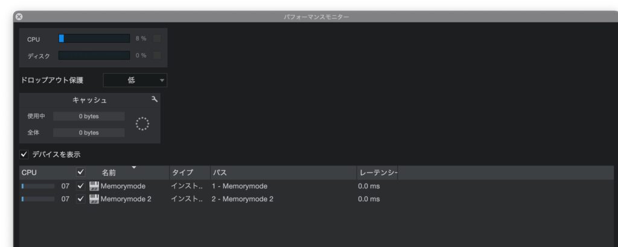The height and width of the screenshot is (247, 618).
Task: Open cache settings with the wrench icon
Action: [x=154, y=100]
